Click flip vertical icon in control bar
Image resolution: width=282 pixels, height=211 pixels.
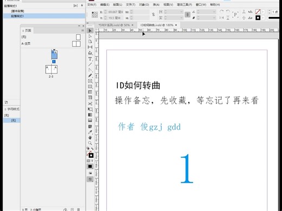pyautogui.click(x=228, y=18)
